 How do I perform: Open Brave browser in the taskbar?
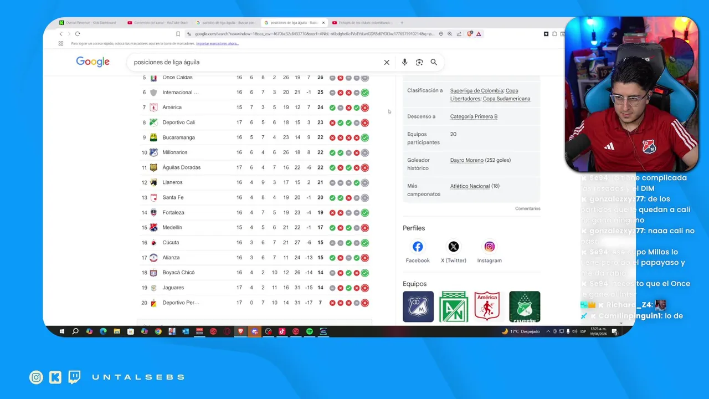point(240,331)
